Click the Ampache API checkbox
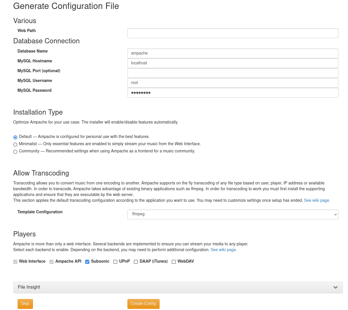 coord(51,262)
